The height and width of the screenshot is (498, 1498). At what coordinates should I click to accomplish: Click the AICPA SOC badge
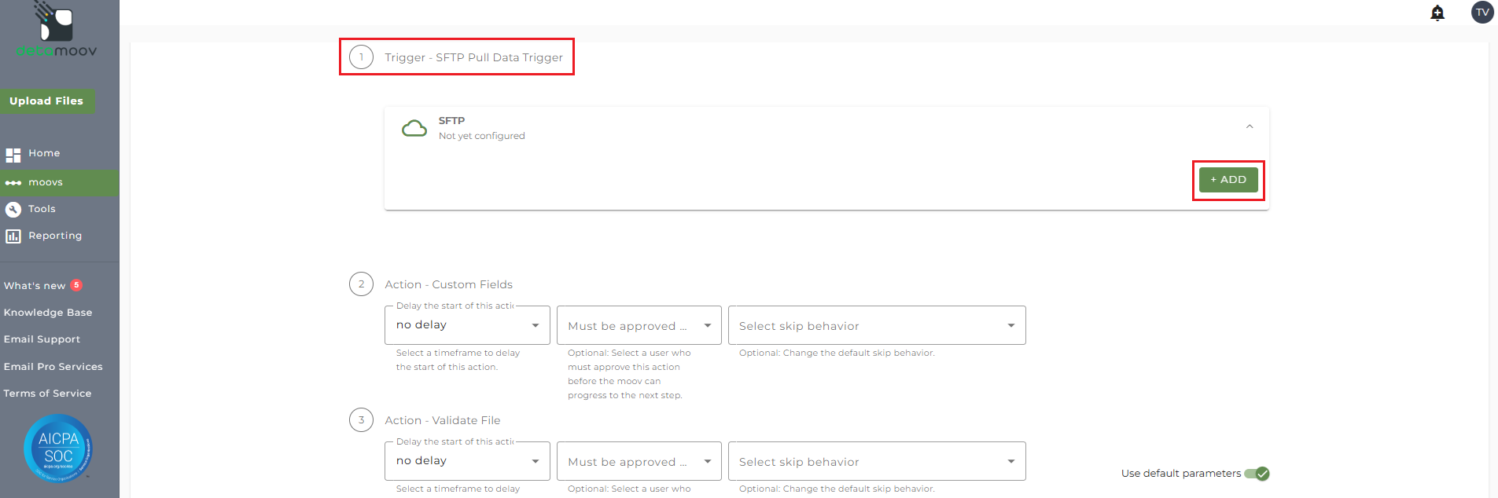tap(58, 449)
